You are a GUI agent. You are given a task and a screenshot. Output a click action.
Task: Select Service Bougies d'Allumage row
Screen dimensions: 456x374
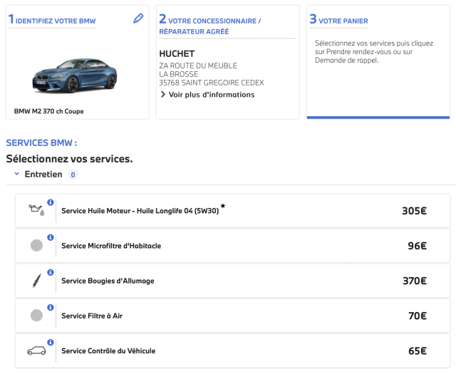point(233,281)
